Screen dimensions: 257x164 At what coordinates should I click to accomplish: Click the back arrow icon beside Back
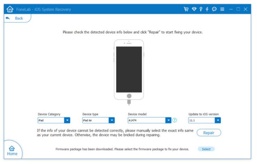pos(8,18)
